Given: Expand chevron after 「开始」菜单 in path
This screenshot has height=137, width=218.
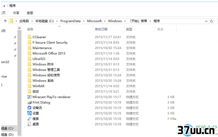Looking at the screenshot, I should (150, 21).
